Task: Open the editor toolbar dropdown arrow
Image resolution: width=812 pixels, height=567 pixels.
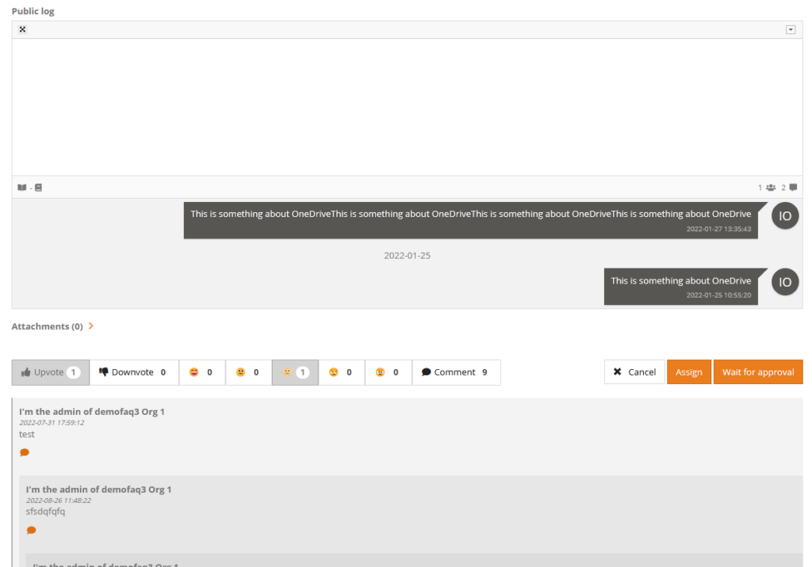Action: coord(790,30)
